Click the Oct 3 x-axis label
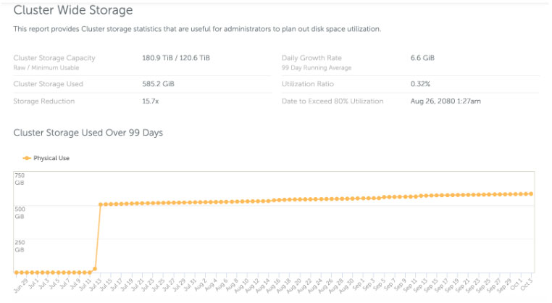Viewport: 552px width, 303px height. pos(528,284)
